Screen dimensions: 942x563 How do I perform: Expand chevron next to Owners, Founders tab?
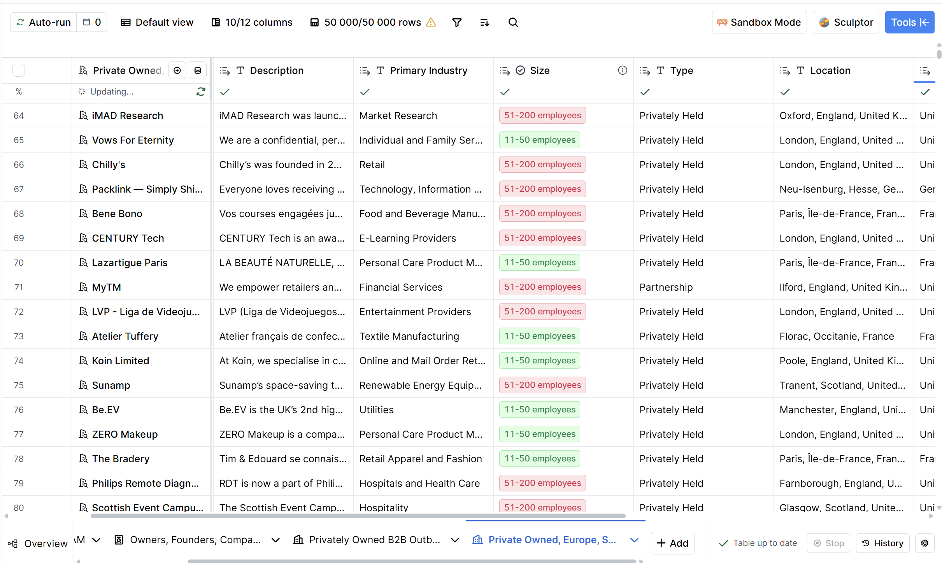pos(275,540)
